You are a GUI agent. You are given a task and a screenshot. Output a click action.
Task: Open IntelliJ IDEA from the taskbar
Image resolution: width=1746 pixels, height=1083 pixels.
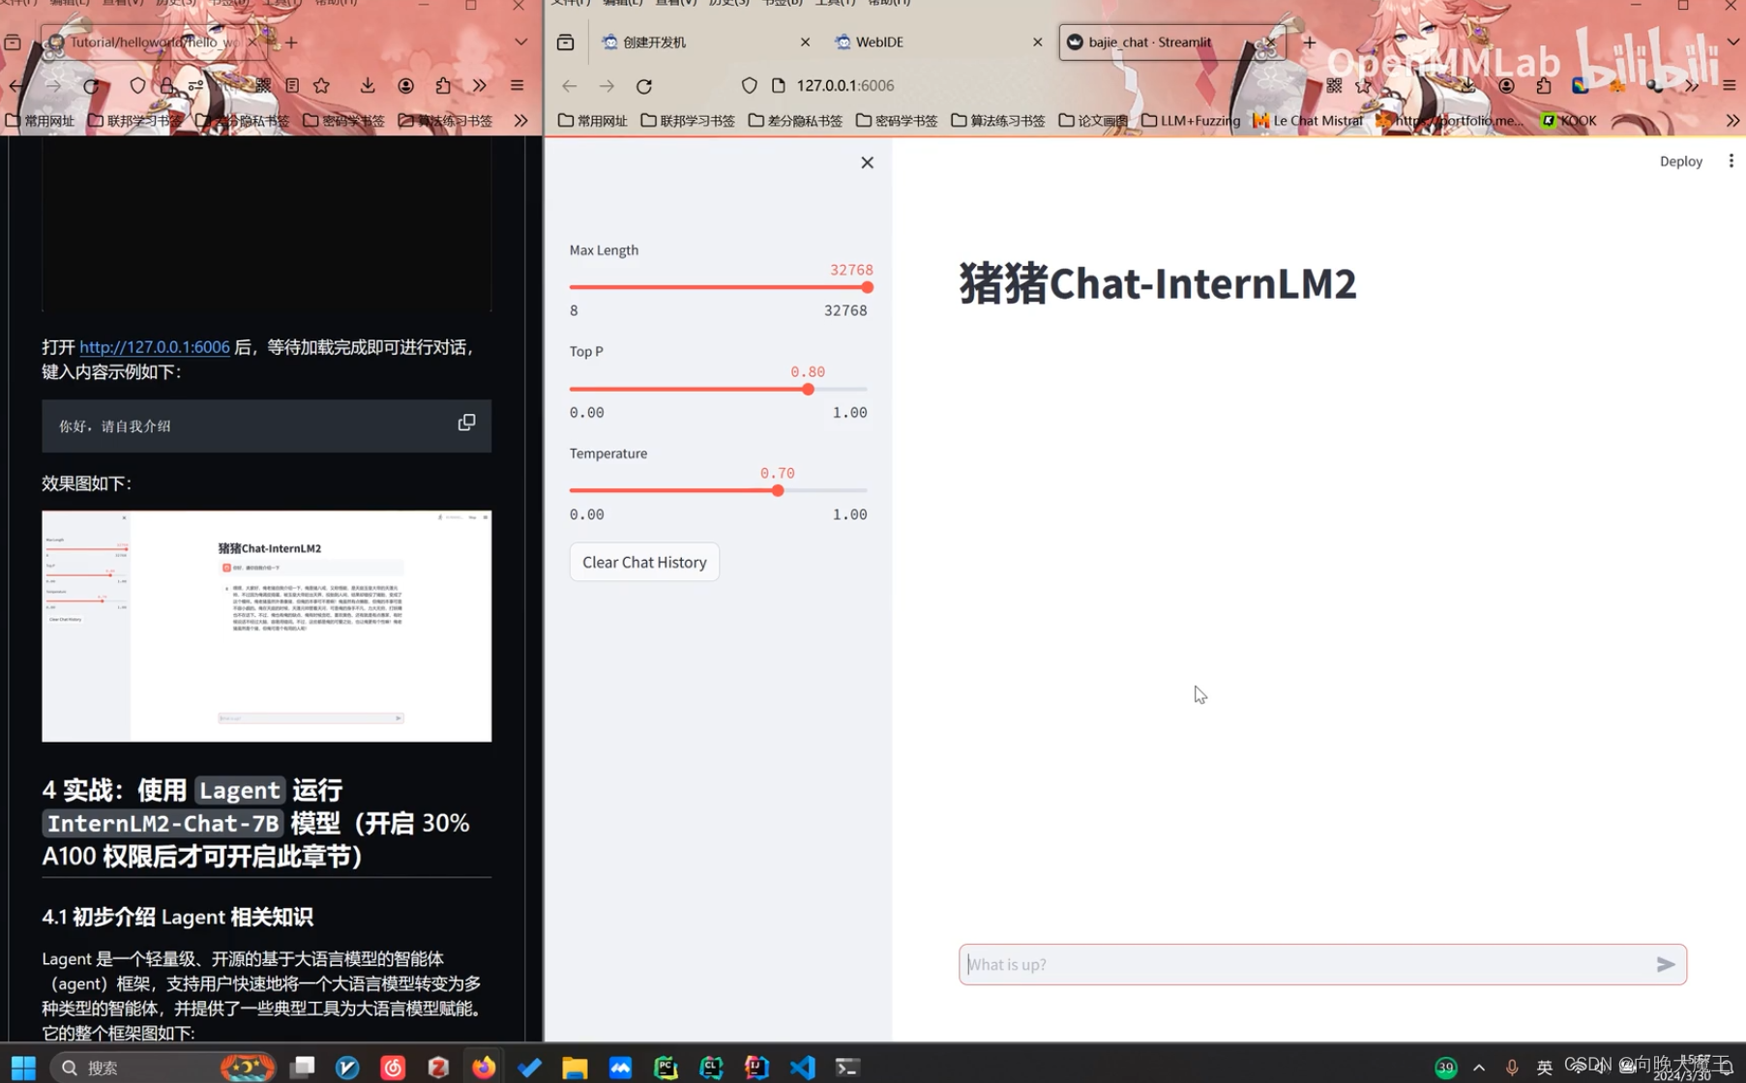pyautogui.click(x=756, y=1068)
